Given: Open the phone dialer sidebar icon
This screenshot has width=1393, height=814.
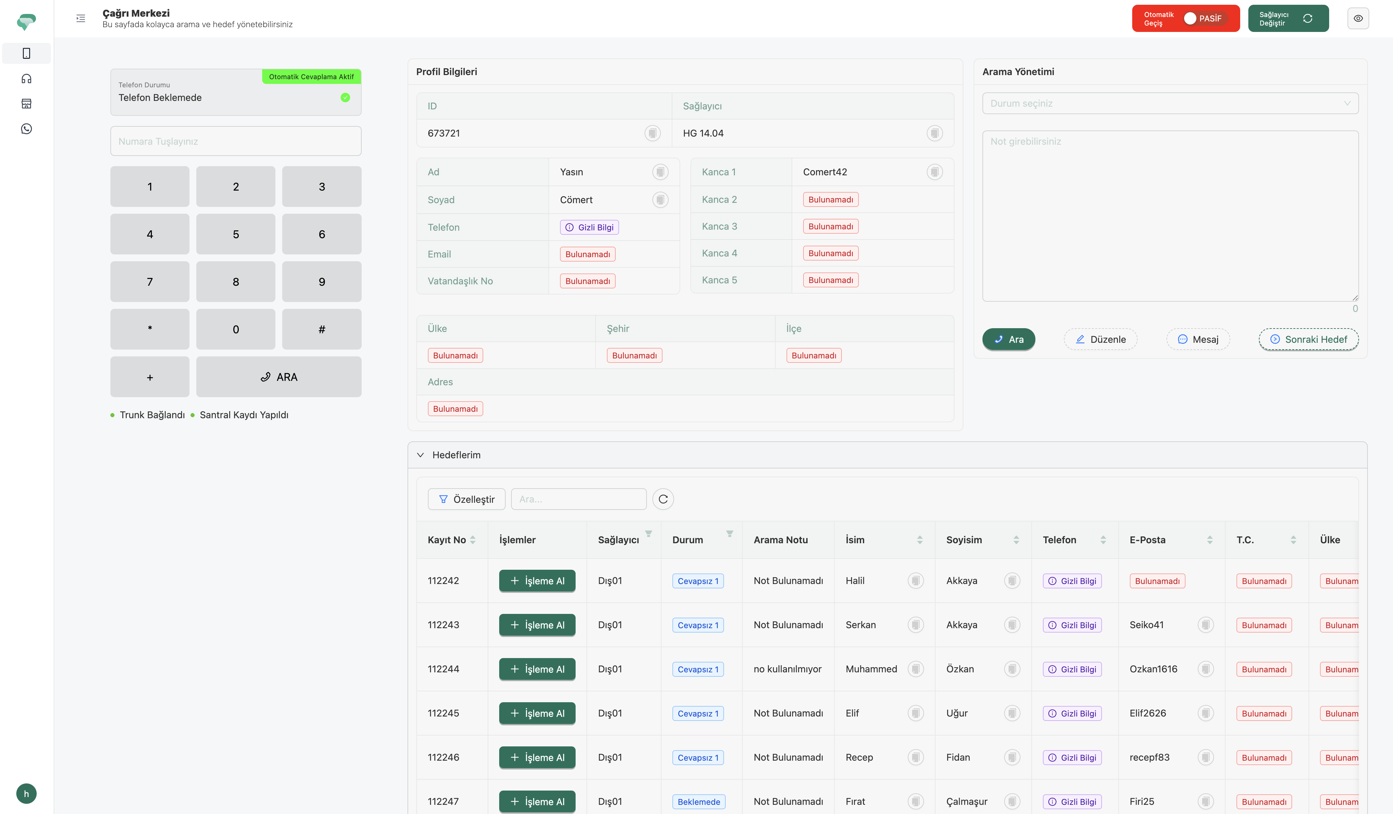Looking at the screenshot, I should 26,53.
